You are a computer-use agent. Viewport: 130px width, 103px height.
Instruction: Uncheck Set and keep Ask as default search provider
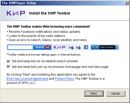8,61
